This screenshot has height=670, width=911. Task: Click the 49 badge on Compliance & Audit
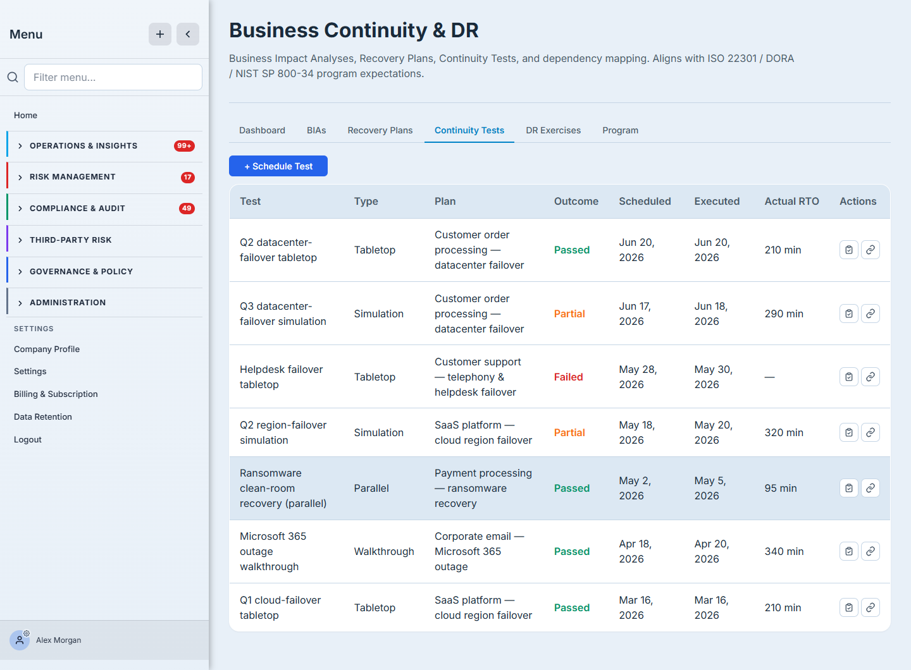pos(187,209)
